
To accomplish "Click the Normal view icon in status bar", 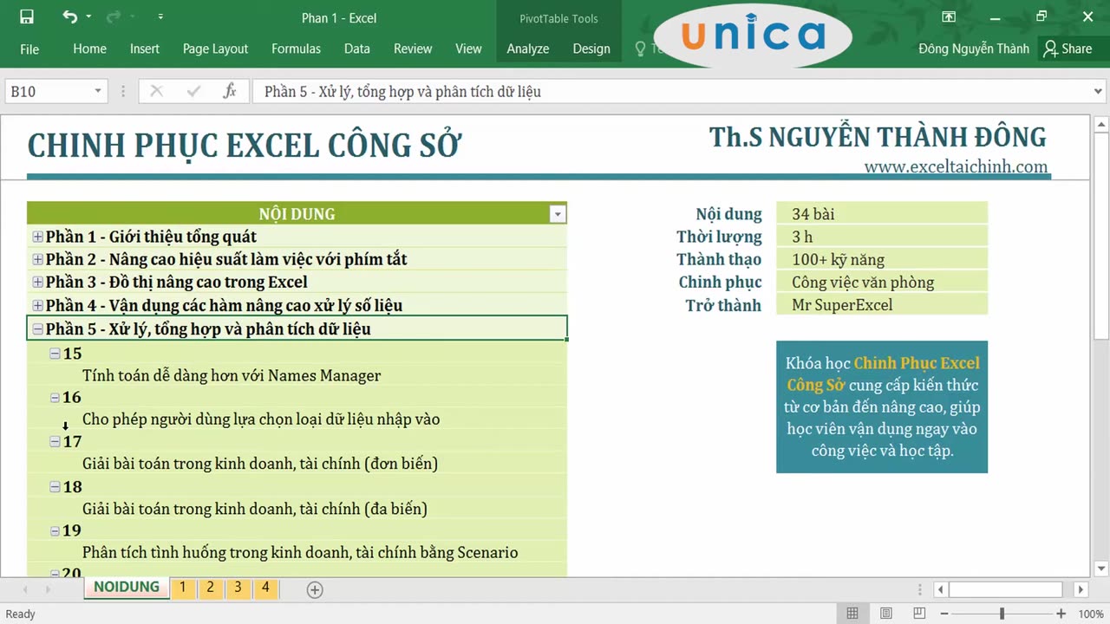I will pos(852,614).
